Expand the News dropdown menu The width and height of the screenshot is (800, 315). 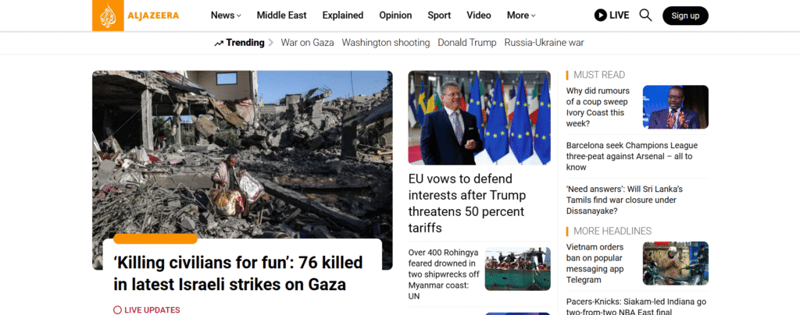(226, 16)
